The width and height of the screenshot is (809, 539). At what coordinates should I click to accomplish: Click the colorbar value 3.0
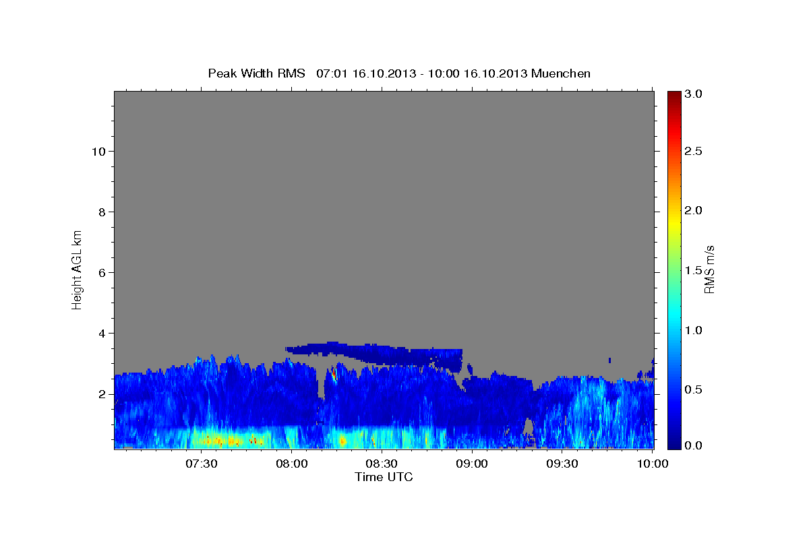(695, 94)
